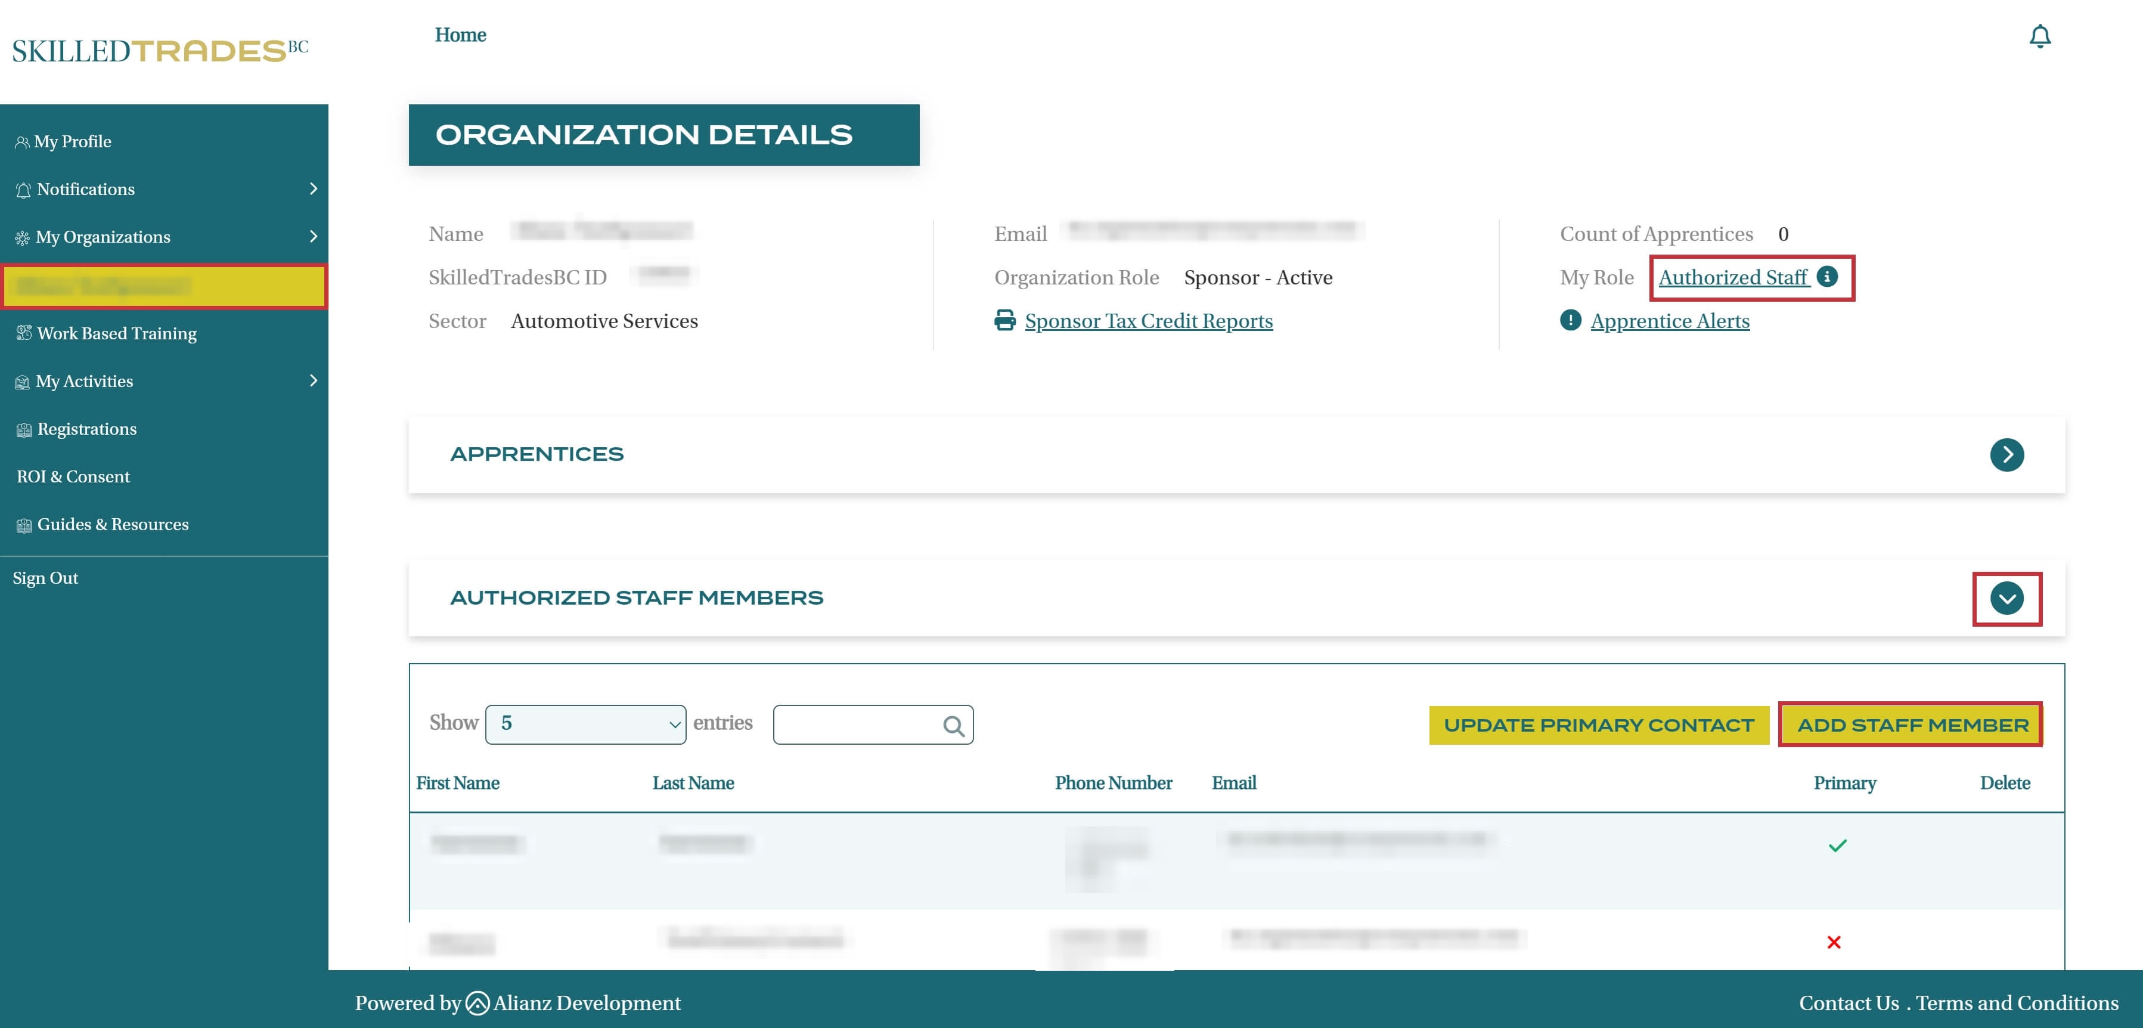2143x1028 pixels.
Task: Collapse the Authorized Staff Members section
Action: click(2006, 599)
